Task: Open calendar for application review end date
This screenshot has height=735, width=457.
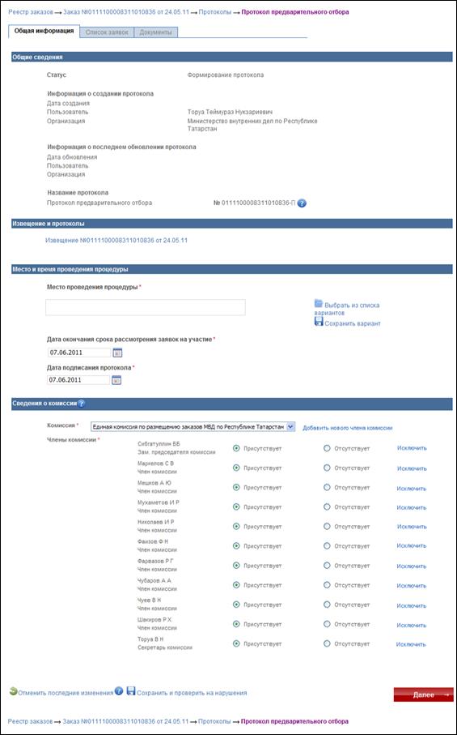Action: tap(117, 353)
